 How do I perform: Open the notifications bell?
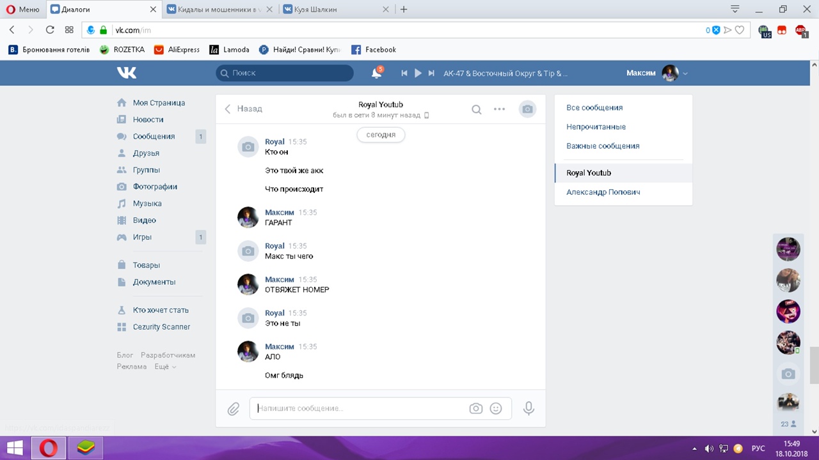click(376, 73)
